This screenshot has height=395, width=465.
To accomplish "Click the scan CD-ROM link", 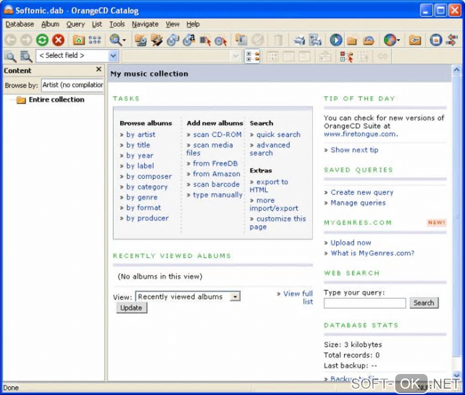I will point(217,135).
